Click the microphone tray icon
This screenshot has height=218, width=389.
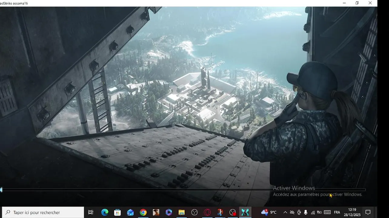(x=306, y=213)
